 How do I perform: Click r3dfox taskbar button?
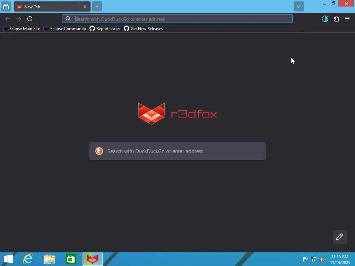pyautogui.click(x=93, y=259)
